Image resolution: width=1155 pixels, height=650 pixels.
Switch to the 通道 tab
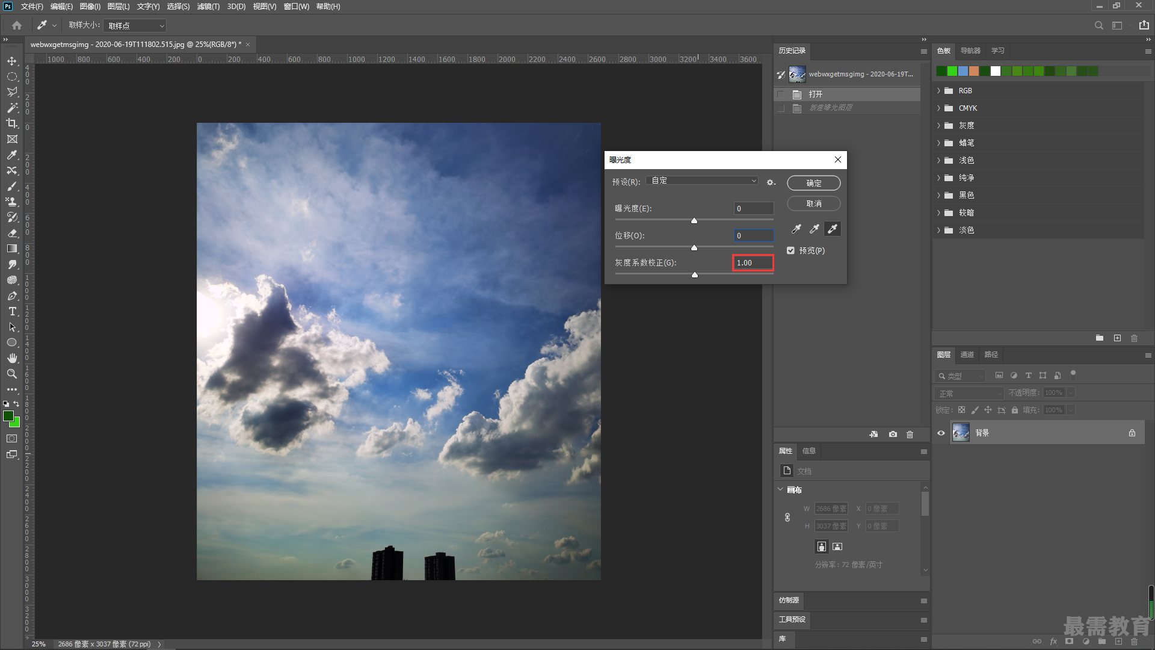click(x=967, y=354)
